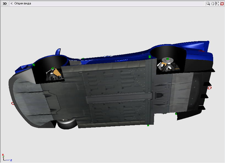Click the fit-to-view frame icon

click(217, 4)
